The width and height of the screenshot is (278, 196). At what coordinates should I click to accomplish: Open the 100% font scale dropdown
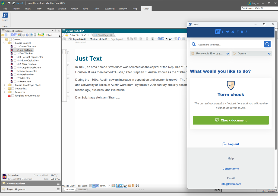tap(109, 186)
